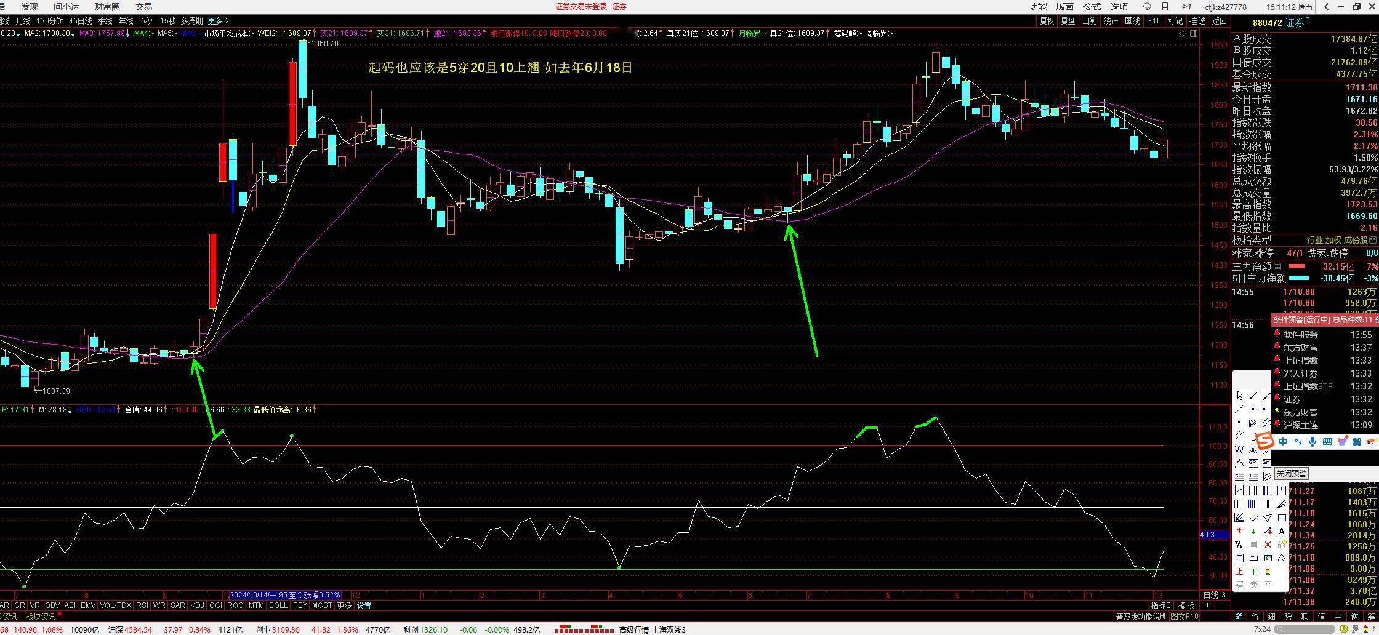Toggle Sogou voice input microphone
The height and width of the screenshot is (635, 1379).
click(x=1313, y=442)
